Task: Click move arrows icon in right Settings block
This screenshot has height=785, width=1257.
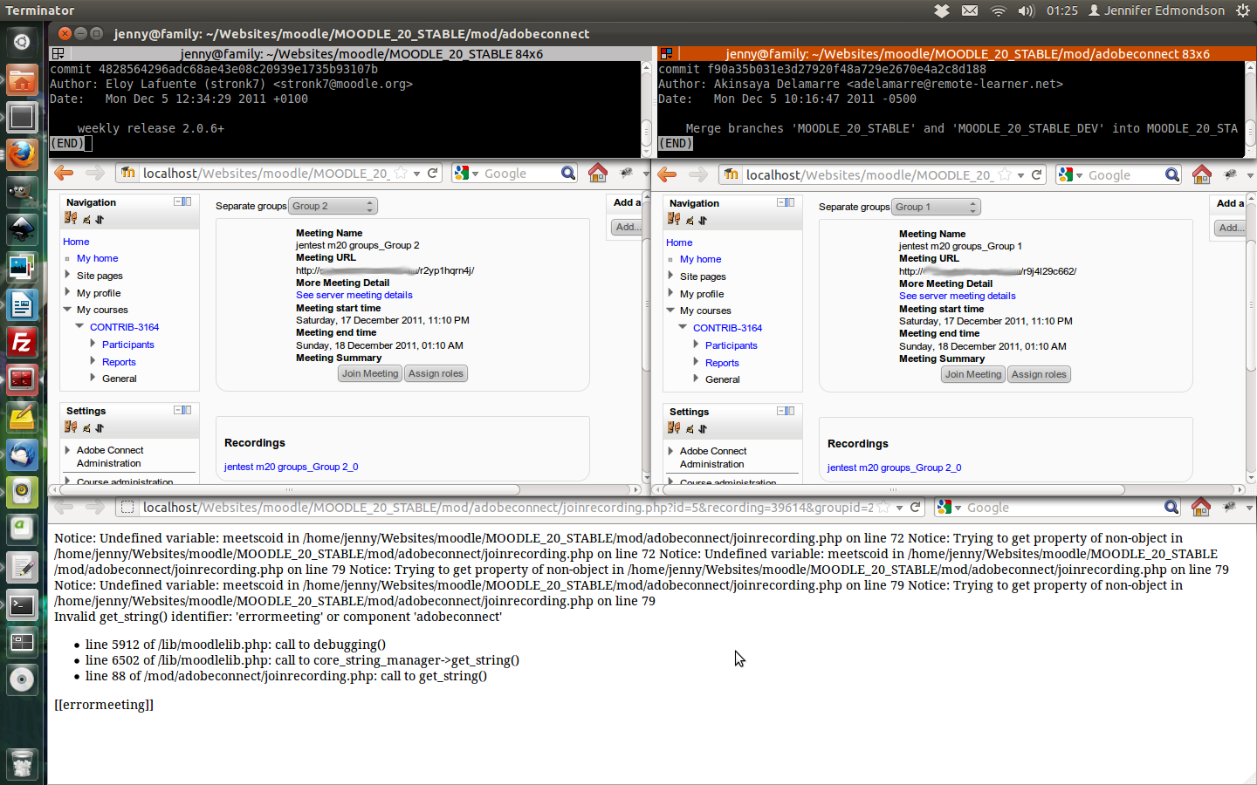Action: coord(703,428)
